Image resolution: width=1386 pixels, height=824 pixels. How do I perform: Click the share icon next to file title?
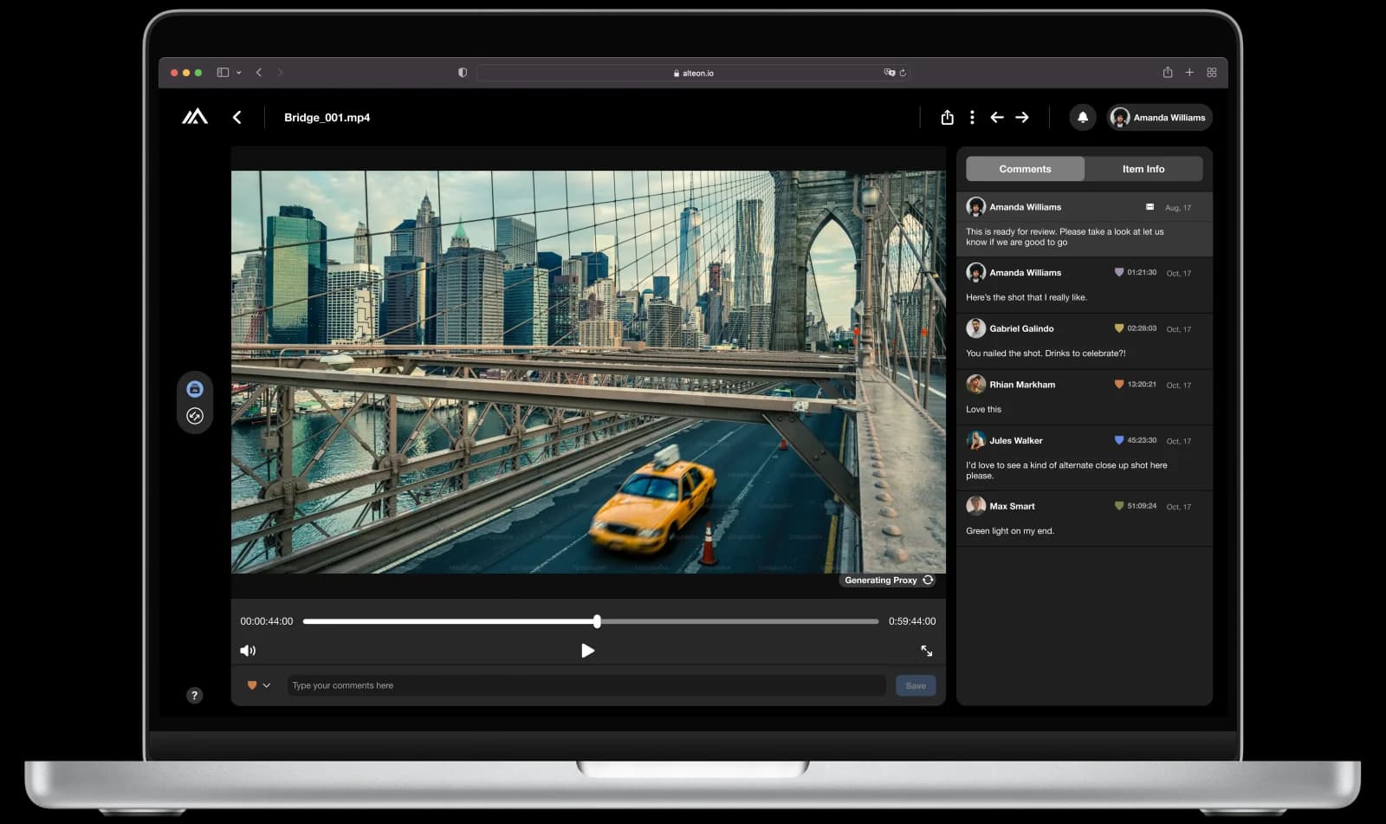(x=947, y=117)
